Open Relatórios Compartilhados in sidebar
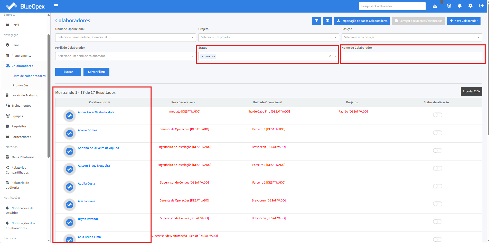Image resolution: width=489 pixels, height=243 pixels. coord(17,170)
